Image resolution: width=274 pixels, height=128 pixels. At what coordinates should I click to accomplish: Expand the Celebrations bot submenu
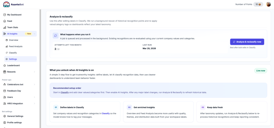coord(35,85)
